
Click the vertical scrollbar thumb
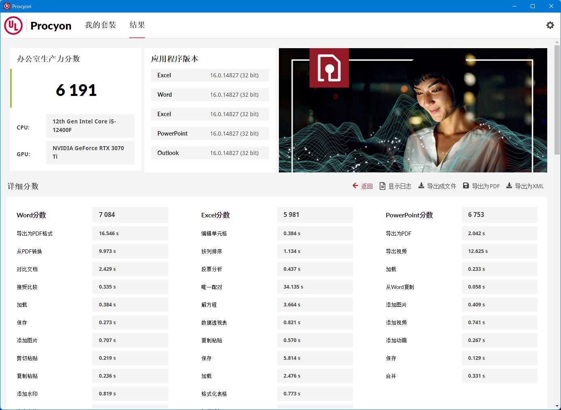click(557, 100)
